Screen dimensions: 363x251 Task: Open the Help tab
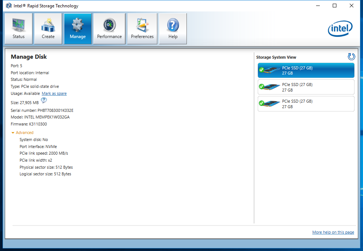(x=173, y=28)
